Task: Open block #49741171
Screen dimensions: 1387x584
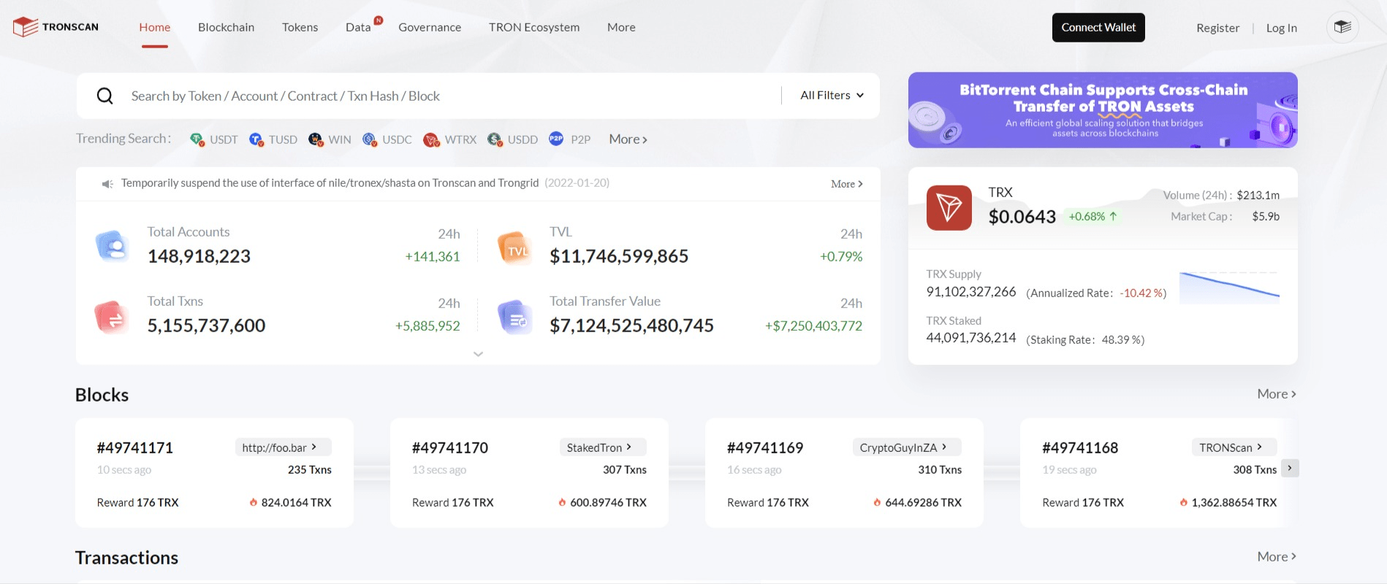Action: [x=135, y=447]
